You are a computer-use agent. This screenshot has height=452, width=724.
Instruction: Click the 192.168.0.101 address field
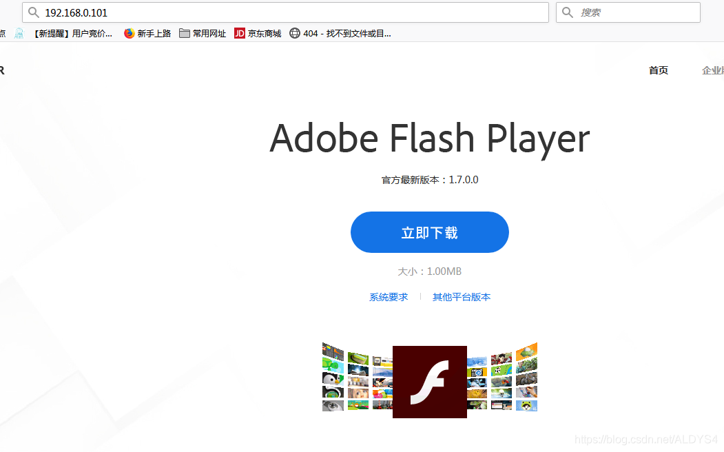pyautogui.click(x=285, y=12)
